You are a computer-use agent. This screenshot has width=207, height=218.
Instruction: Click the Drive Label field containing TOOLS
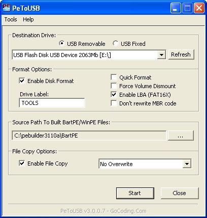[52, 103]
